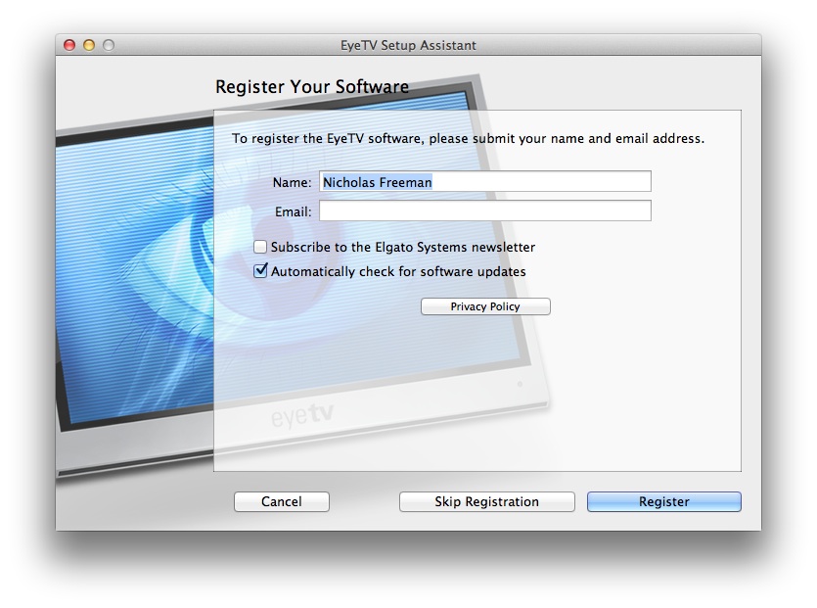This screenshot has height=608, width=817.
Task: Click the Name input field
Action: point(485,182)
